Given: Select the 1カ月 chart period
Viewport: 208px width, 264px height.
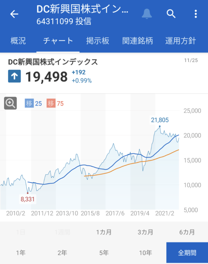Looking at the screenshot, I should (x=104, y=232).
